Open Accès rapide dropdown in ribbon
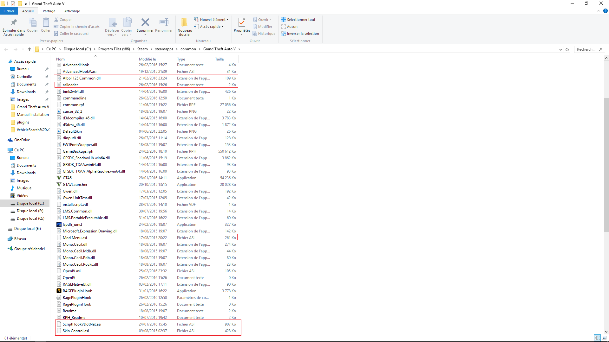Screen dimensions: 609x342 209,27
